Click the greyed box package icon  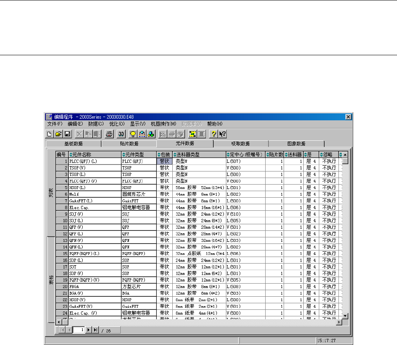click(180, 134)
